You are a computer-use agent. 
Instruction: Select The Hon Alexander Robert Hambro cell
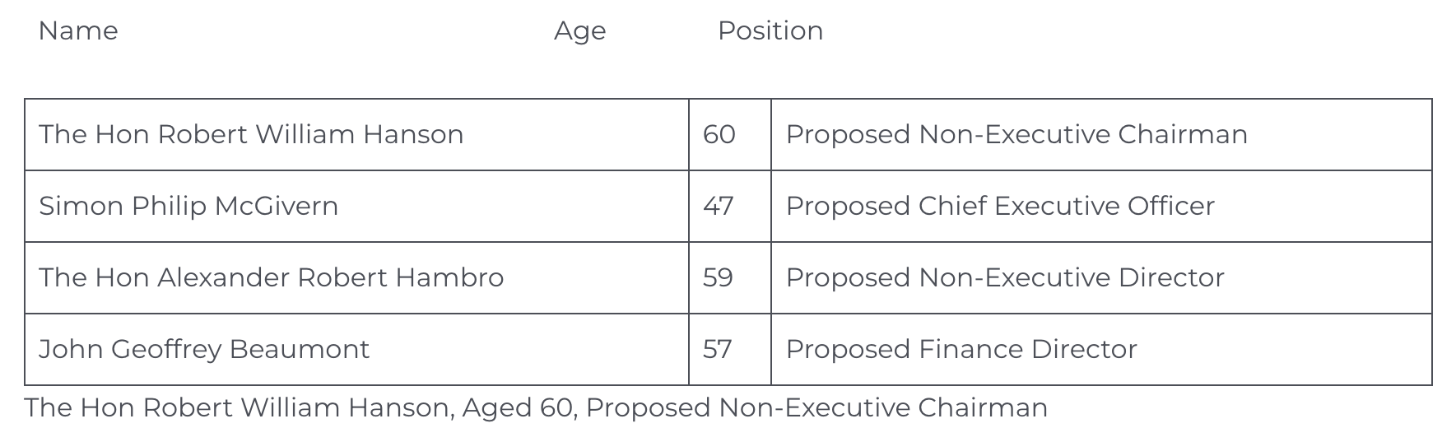click(x=271, y=278)
